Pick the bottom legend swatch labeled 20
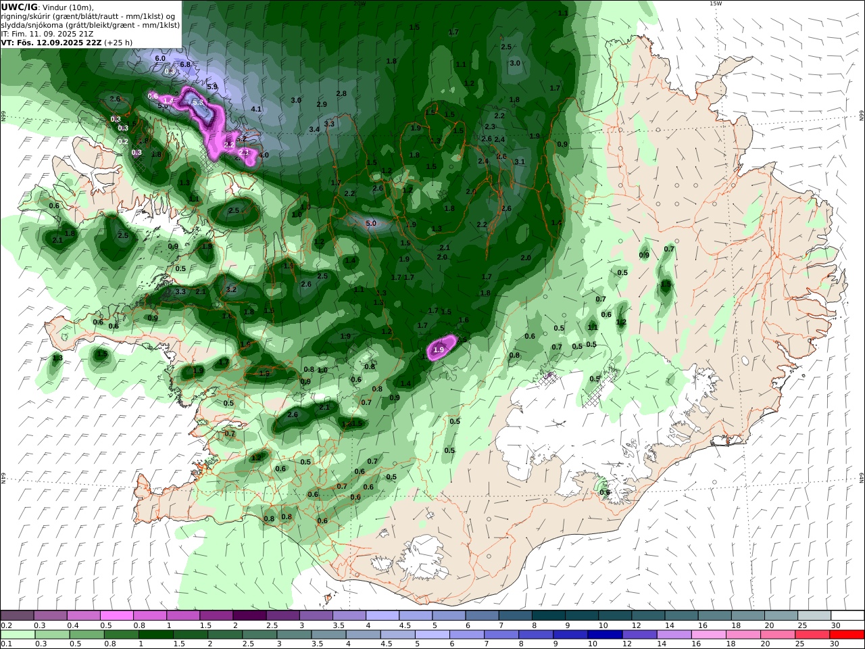 [778, 635]
